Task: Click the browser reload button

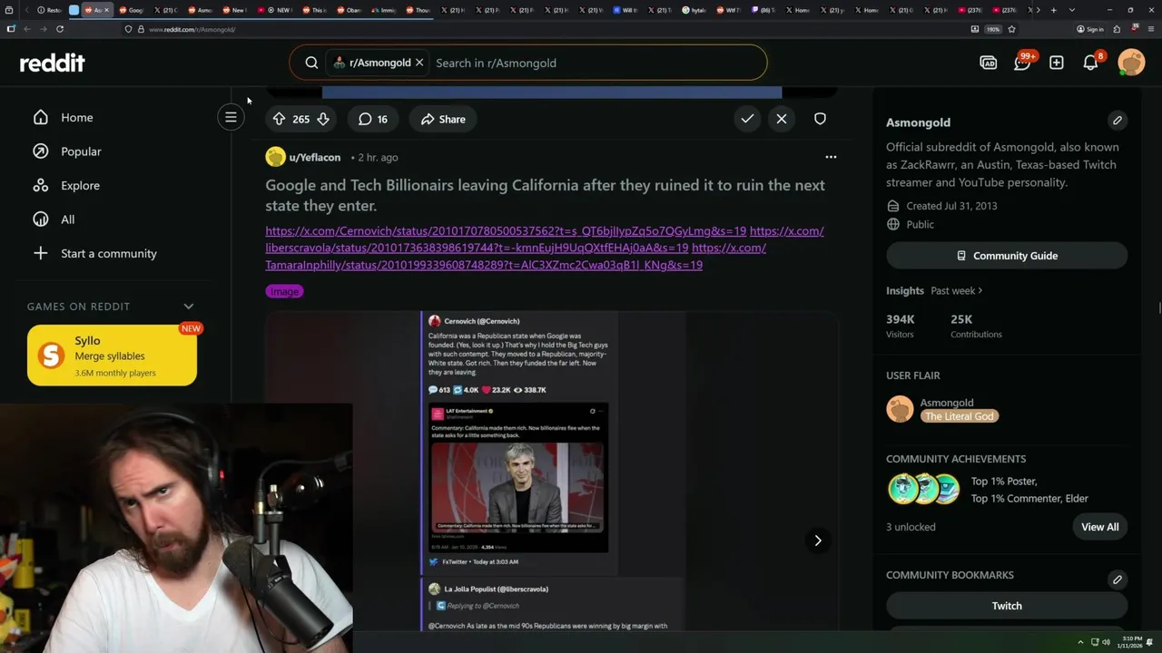Action: (x=60, y=29)
